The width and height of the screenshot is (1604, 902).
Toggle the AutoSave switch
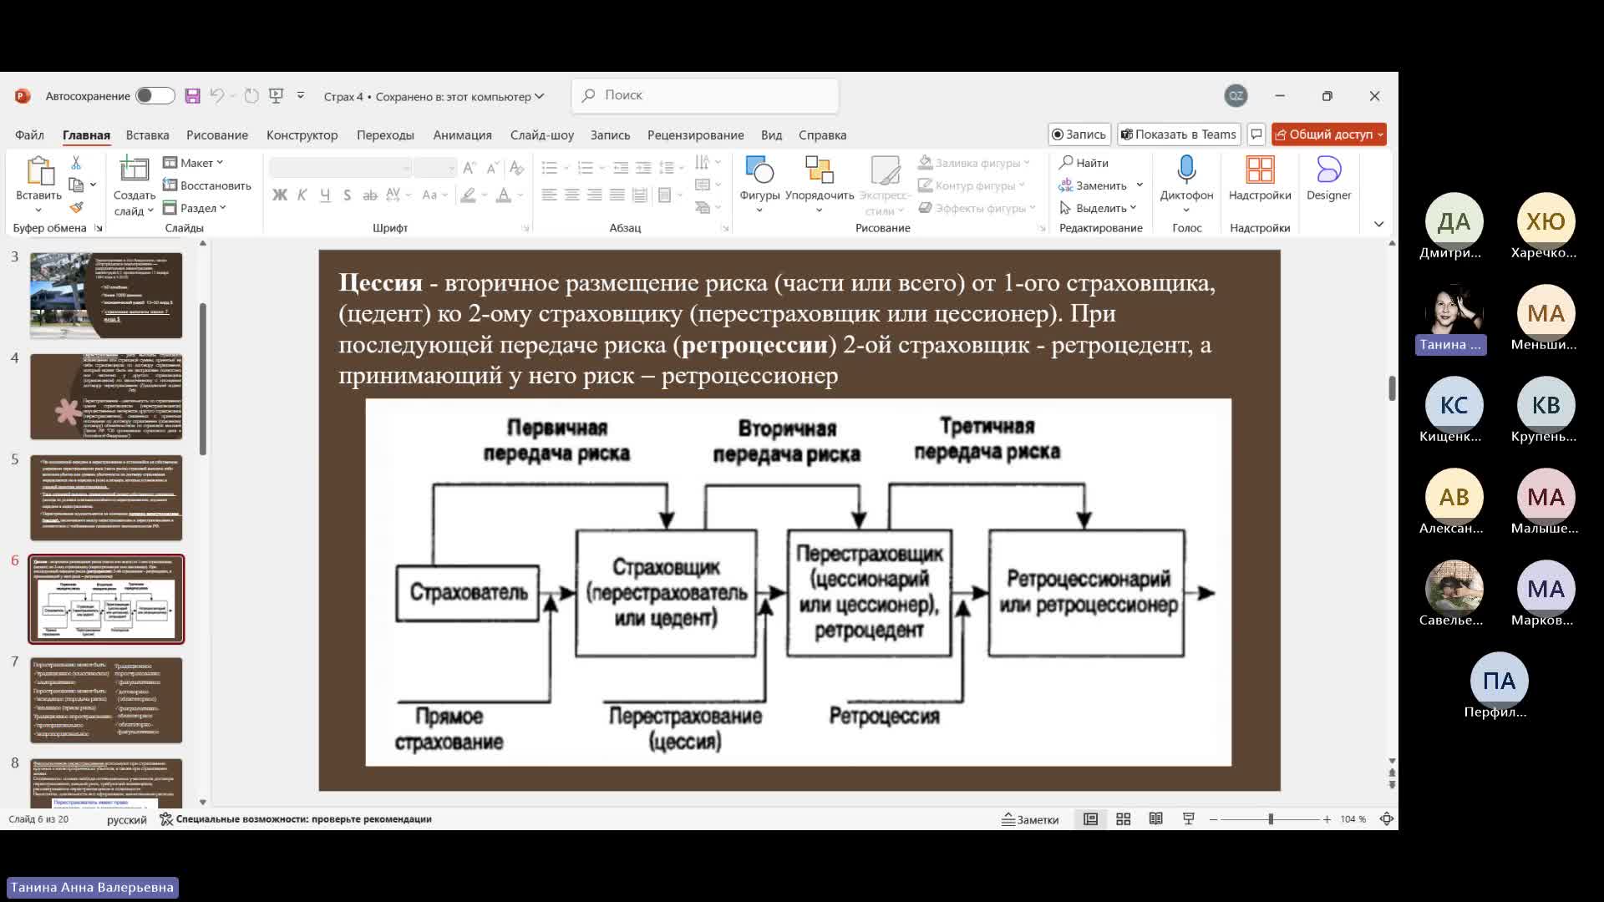[x=155, y=96]
